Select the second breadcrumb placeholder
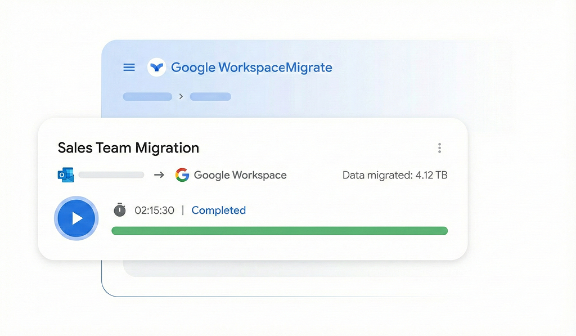 pos(210,97)
